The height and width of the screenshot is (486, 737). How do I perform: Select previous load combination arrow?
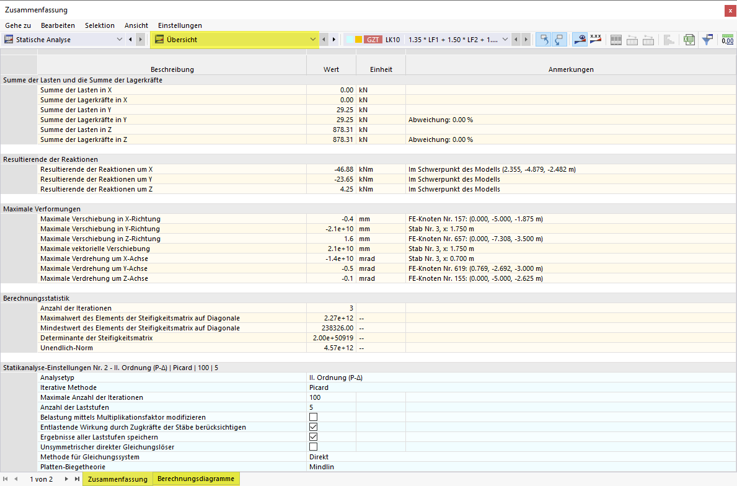[x=516, y=40]
